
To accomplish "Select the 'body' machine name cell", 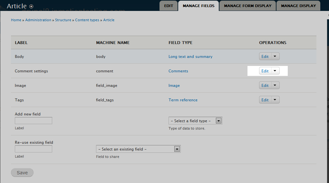I will click(101, 57).
